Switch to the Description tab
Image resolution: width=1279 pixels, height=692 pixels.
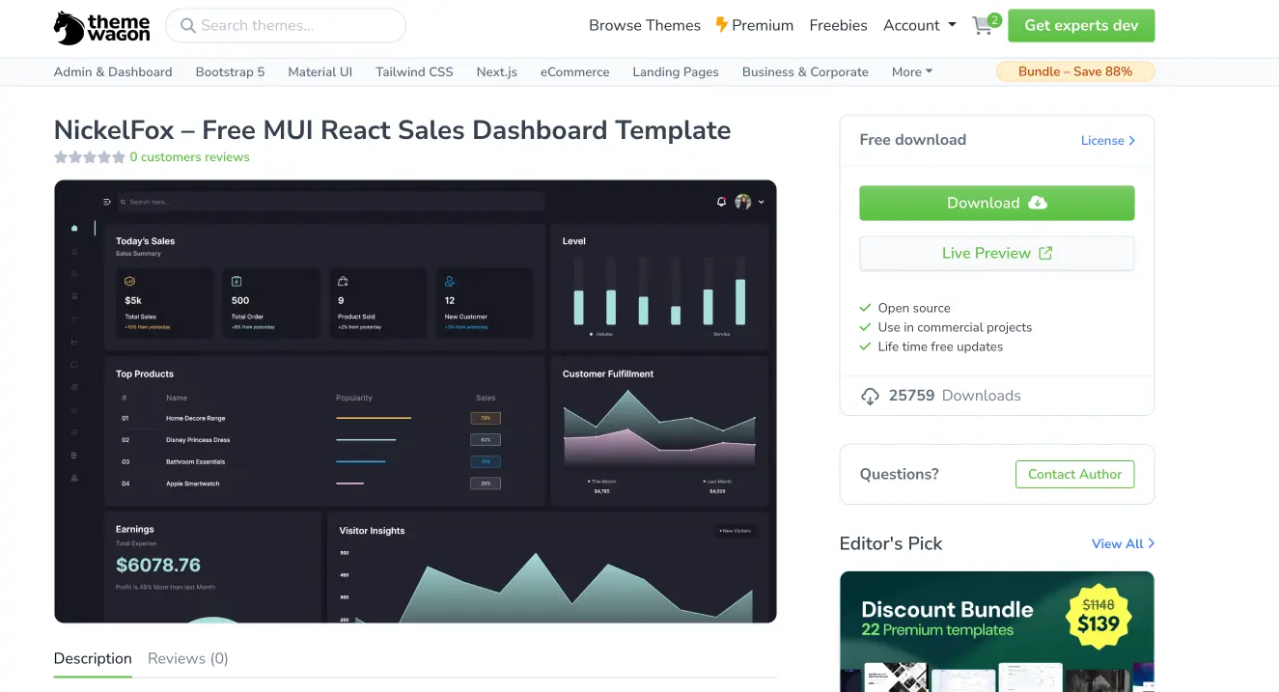coord(93,658)
